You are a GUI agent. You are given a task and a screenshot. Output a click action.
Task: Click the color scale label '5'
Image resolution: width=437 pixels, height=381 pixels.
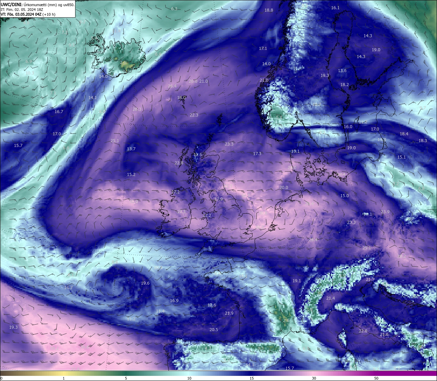[126, 378]
